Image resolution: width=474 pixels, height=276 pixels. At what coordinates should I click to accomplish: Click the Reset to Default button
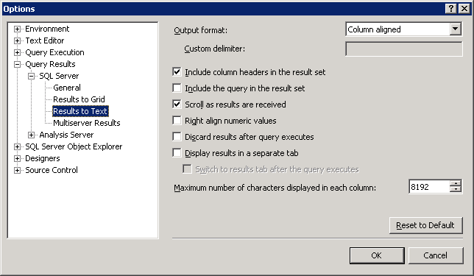426,225
